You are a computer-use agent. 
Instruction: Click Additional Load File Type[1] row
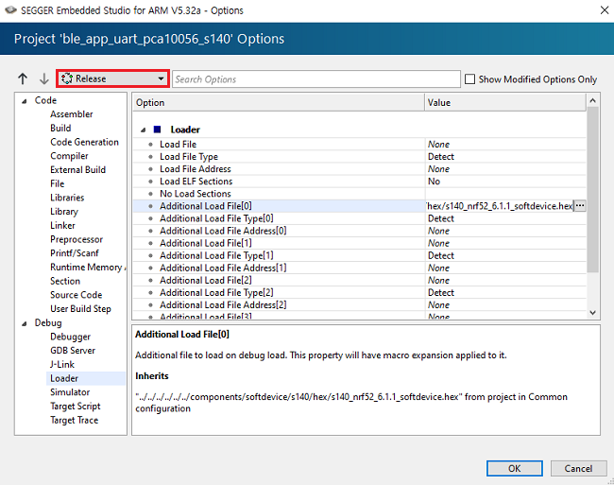click(360, 255)
